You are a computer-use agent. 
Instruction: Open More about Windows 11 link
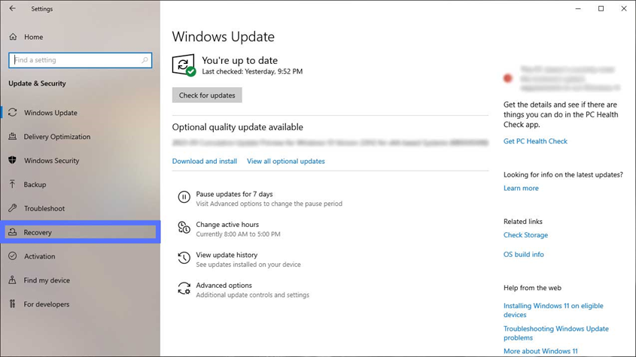coord(540,351)
